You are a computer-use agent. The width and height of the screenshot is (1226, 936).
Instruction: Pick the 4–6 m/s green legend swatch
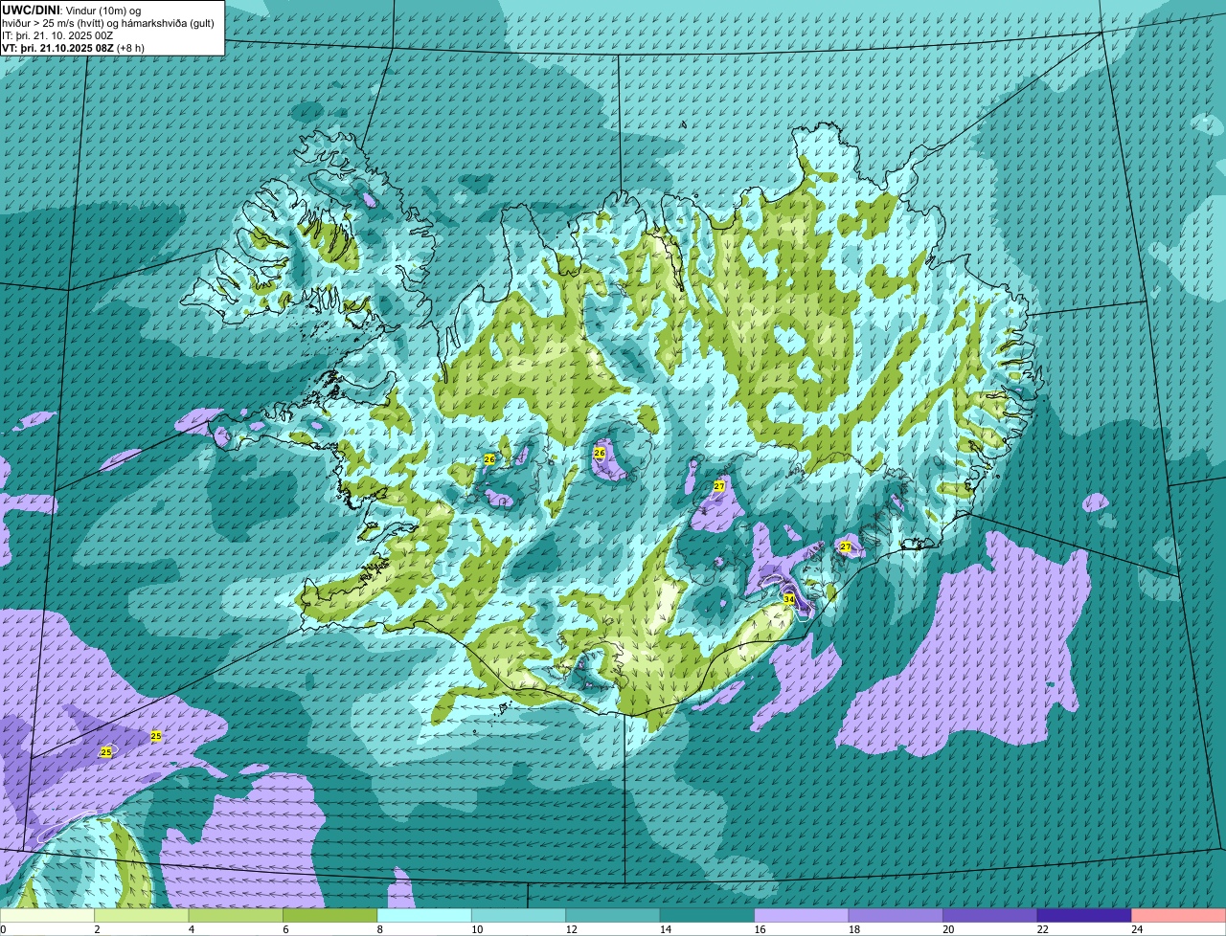(x=237, y=915)
